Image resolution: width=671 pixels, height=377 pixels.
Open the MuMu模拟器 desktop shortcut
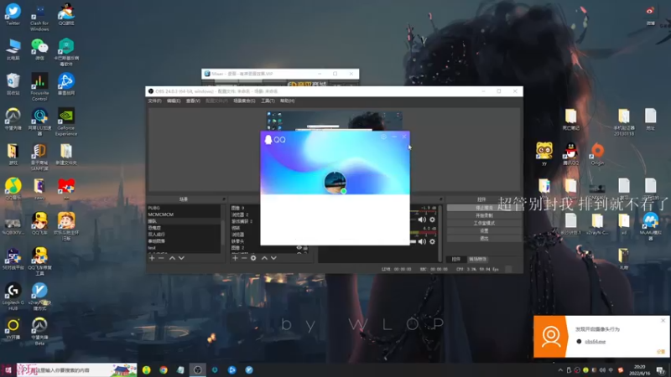tap(651, 226)
